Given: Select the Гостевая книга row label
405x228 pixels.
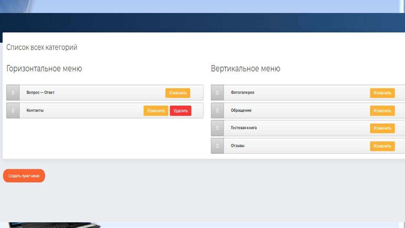Looking at the screenshot, I should pyautogui.click(x=244, y=128).
